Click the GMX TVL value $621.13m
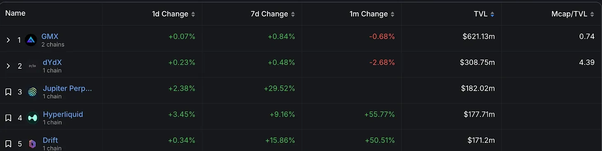This screenshot has height=151, width=602. coord(479,37)
